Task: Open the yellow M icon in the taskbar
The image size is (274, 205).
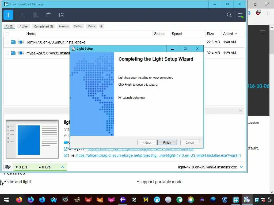Action: (146, 200)
